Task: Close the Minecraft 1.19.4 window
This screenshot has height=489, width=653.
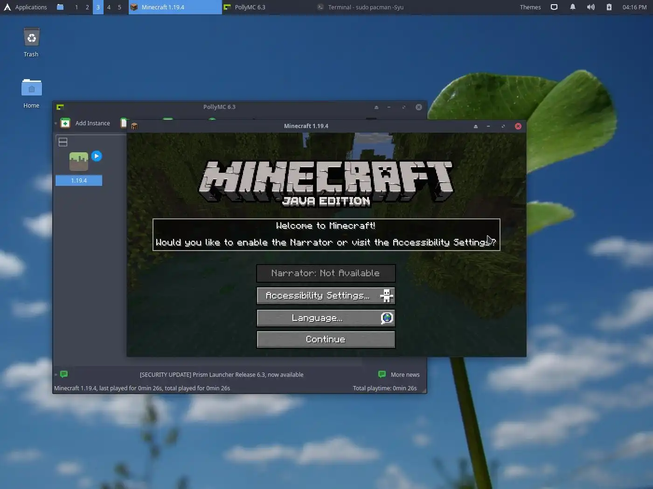Action: [518, 126]
